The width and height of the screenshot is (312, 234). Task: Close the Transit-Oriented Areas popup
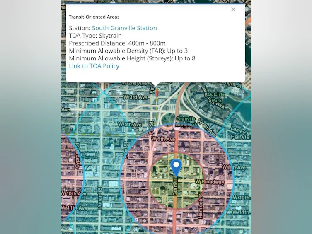click(233, 10)
